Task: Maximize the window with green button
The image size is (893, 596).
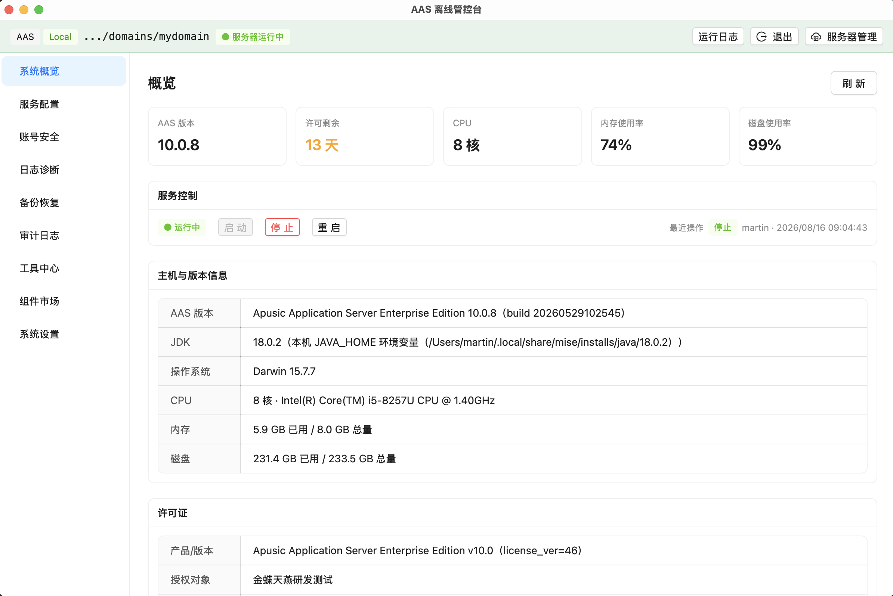Action: 39,9
